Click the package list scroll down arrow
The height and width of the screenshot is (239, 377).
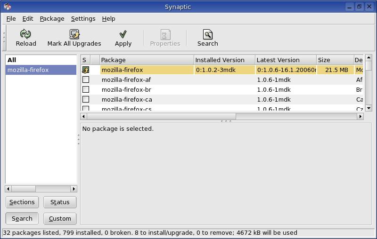point(369,108)
